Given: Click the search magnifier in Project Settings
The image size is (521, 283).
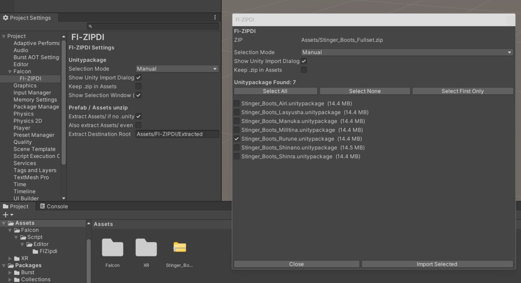Looking at the screenshot, I should tap(91, 26).
